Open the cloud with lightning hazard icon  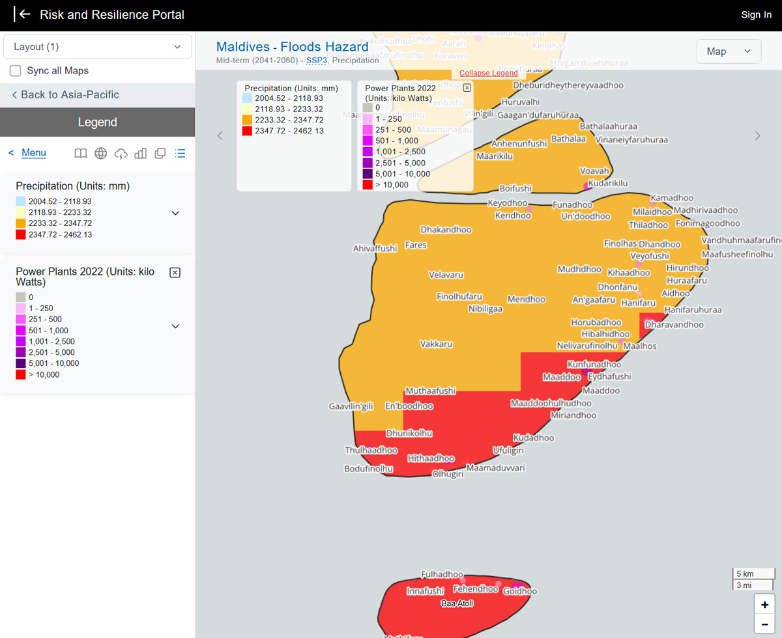coord(121,154)
